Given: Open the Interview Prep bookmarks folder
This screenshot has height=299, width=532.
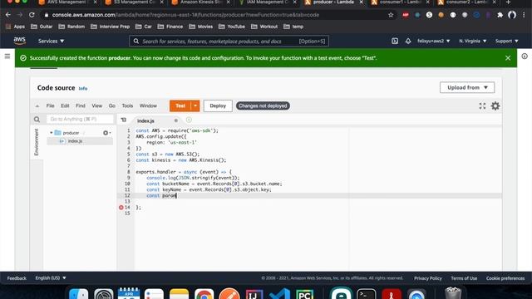Looking at the screenshot, I should [111, 27].
